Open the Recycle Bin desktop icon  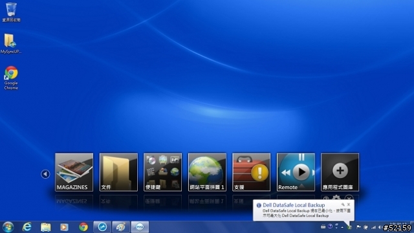[x=11, y=12]
